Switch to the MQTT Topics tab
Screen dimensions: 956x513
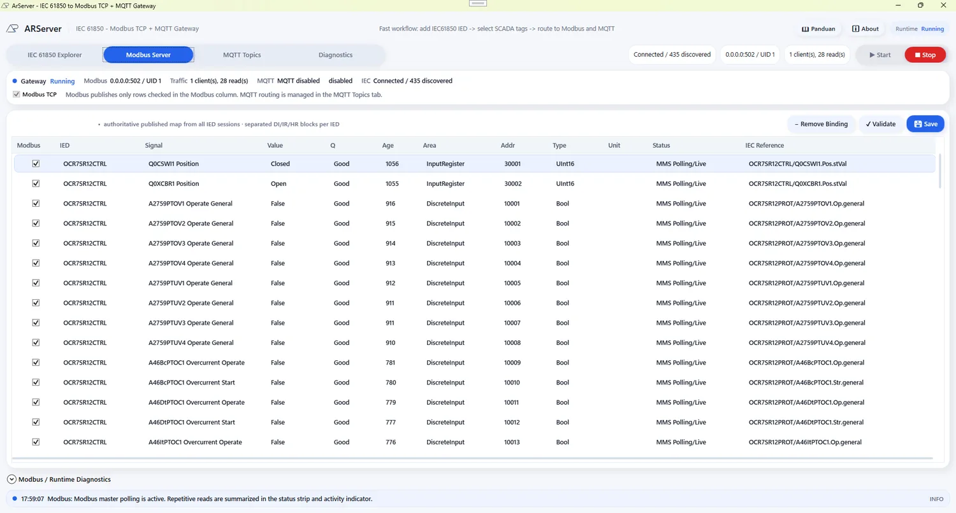pos(242,55)
